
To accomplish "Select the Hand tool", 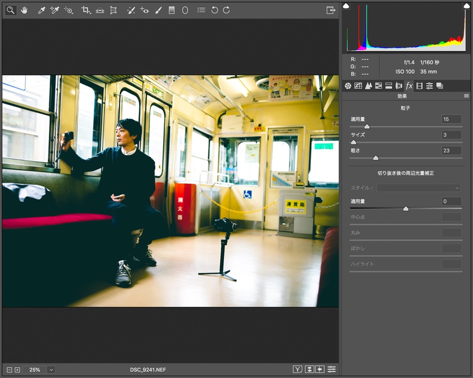I will click(x=24, y=10).
